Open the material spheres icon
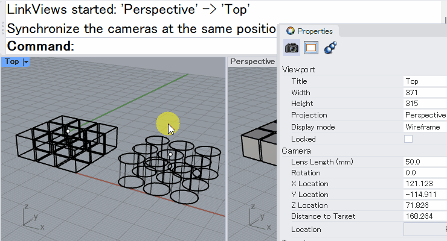This screenshot has width=447, height=241. [x=330, y=48]
